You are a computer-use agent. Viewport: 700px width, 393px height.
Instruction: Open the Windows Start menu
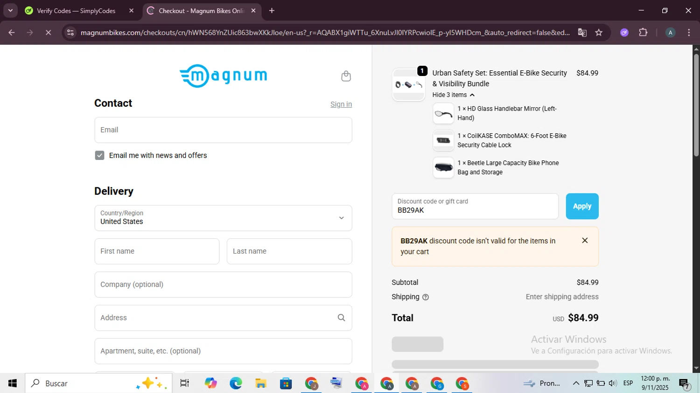pyautogui.click(x=13, y=383)
